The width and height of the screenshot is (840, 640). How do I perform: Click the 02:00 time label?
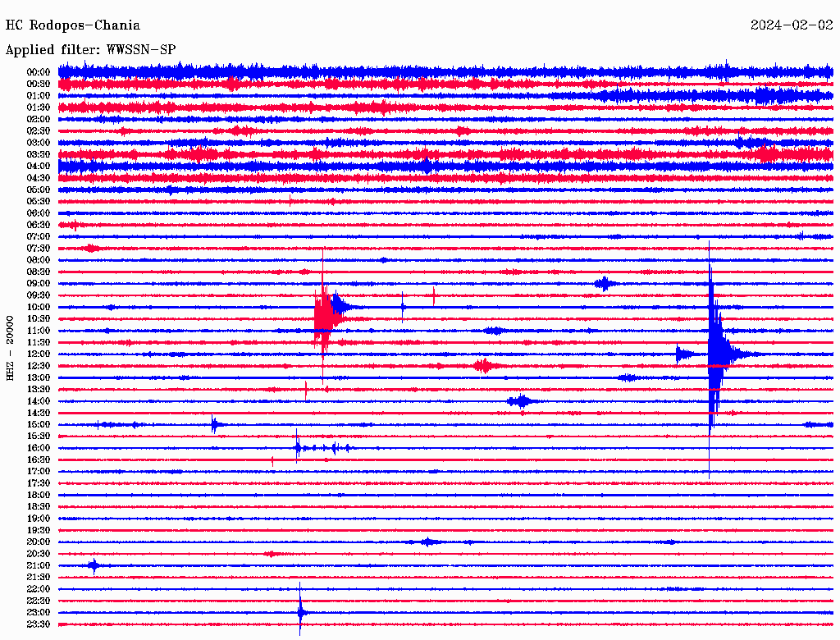[x=39, y=119]
